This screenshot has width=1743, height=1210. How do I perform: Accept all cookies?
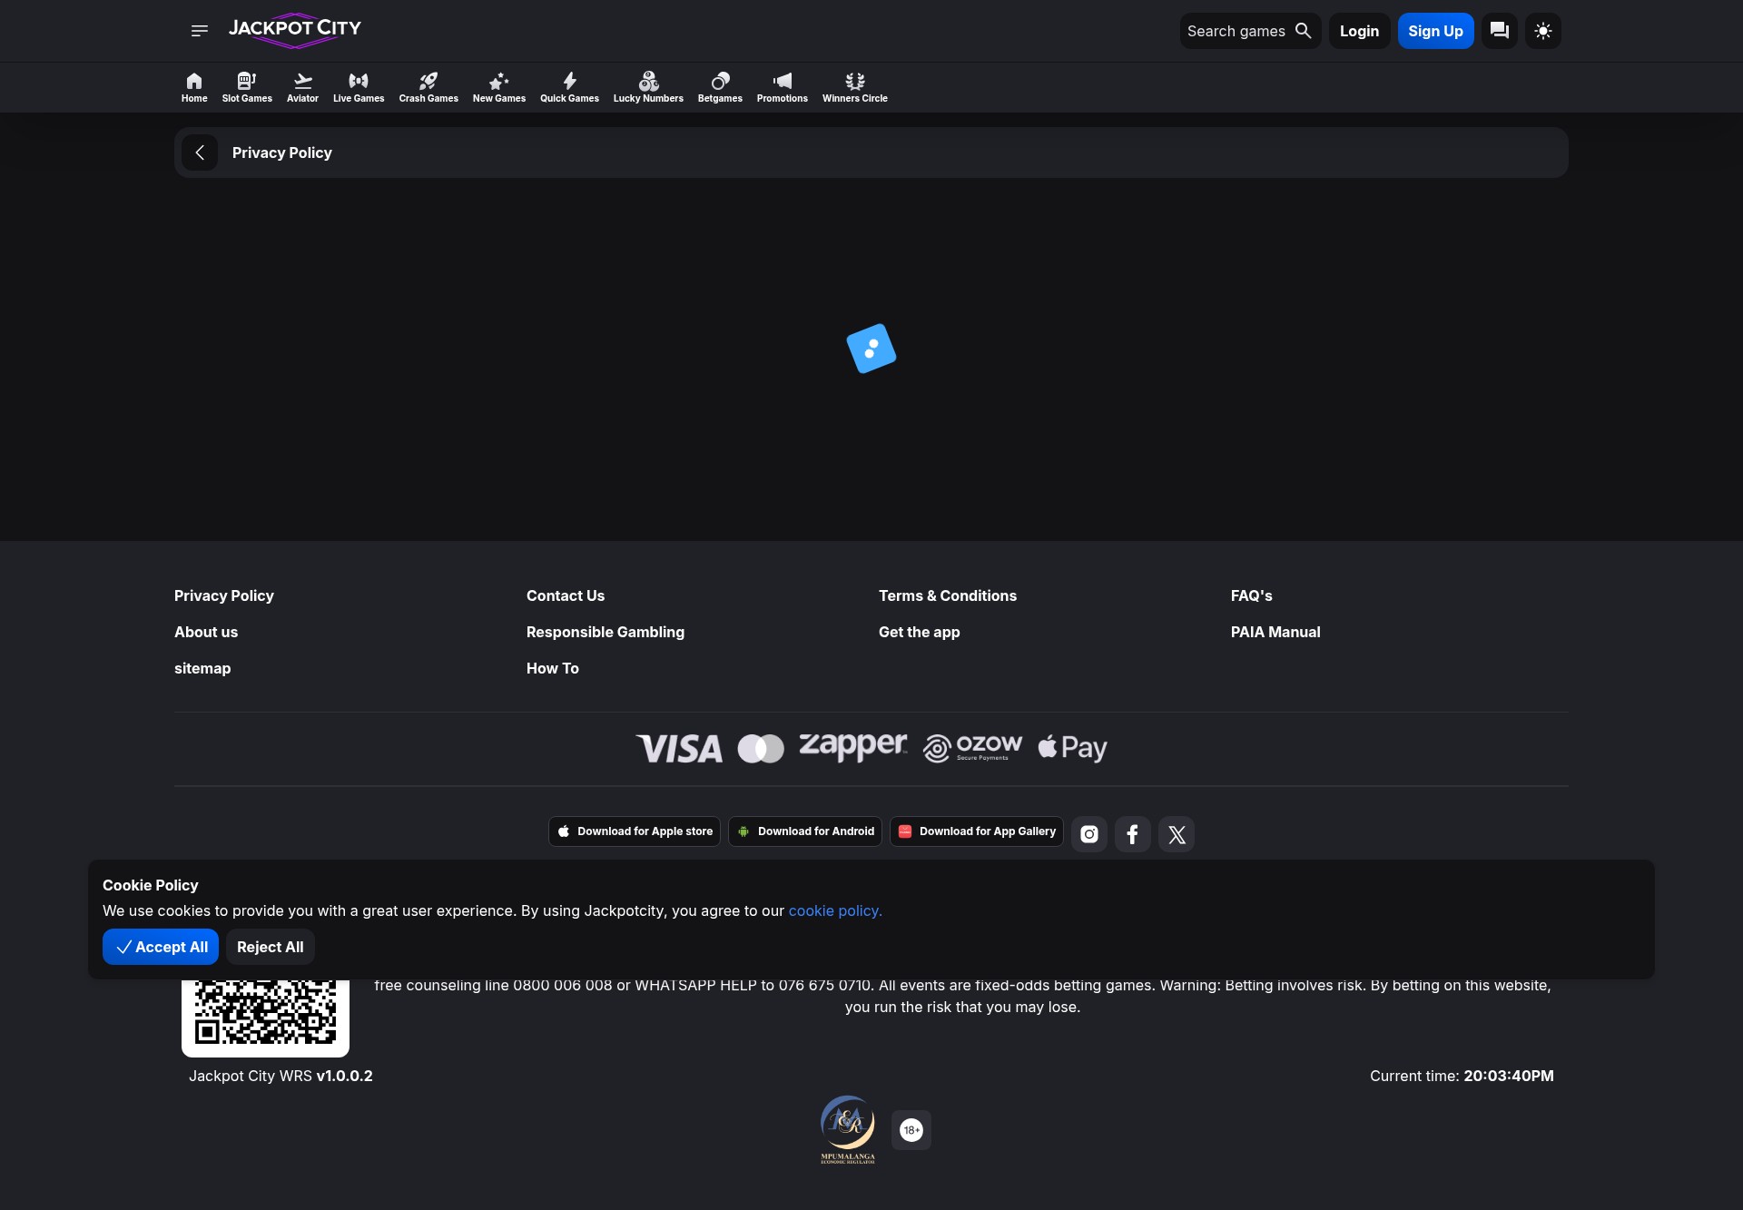pyautogui.click(x=161, y=947)
